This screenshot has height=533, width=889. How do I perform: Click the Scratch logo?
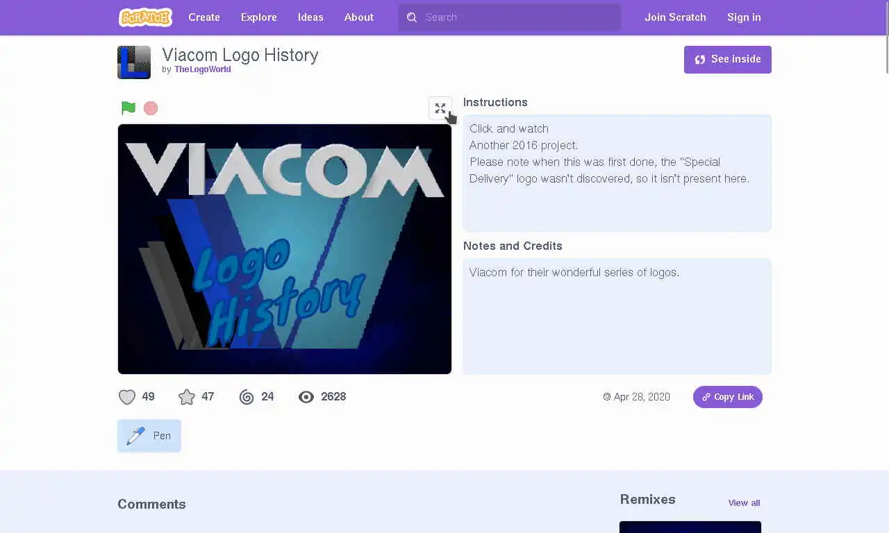[x=145, y=17]
